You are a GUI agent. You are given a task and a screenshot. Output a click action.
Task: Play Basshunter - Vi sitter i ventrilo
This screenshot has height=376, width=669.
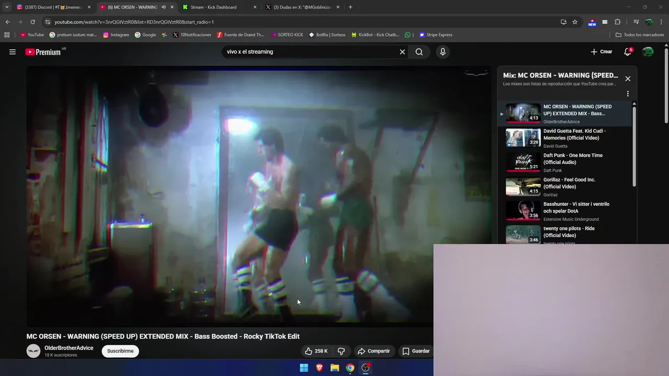point(564,211)
